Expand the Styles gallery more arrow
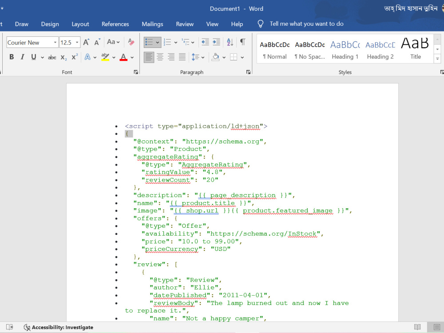The height and width of the screenshot is (333, 444). pyautogui.click(x=437, y=59)
